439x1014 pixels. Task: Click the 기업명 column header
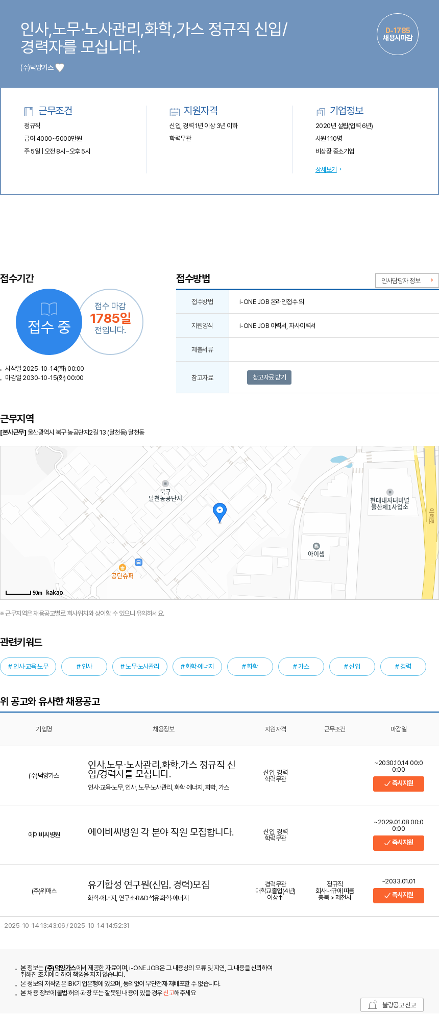[x=44, y=729]
